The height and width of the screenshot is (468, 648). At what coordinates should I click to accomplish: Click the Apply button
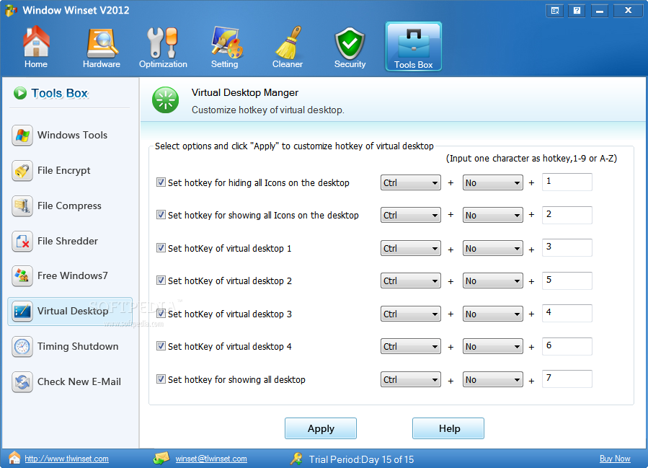[321, 428]
